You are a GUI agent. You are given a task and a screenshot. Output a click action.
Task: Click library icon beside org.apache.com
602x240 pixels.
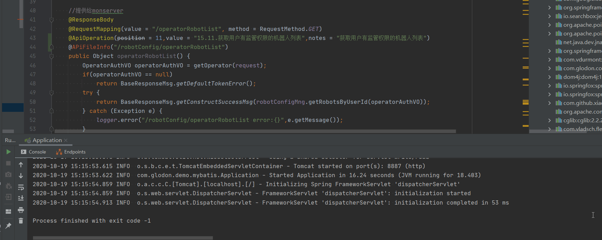(x=559, y=112)
